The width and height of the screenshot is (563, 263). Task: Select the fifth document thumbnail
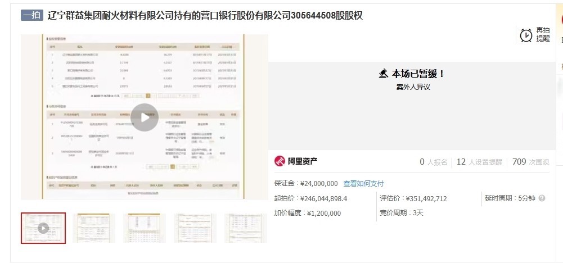[246, 228]
